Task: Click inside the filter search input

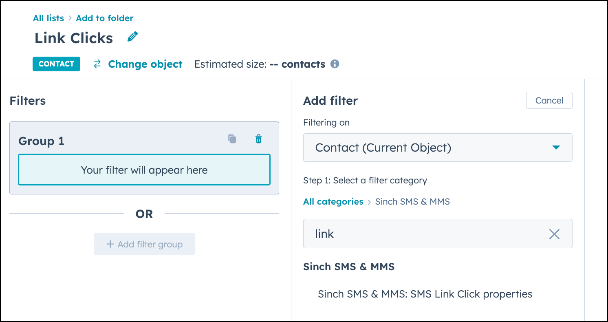Action: point(408,234)
